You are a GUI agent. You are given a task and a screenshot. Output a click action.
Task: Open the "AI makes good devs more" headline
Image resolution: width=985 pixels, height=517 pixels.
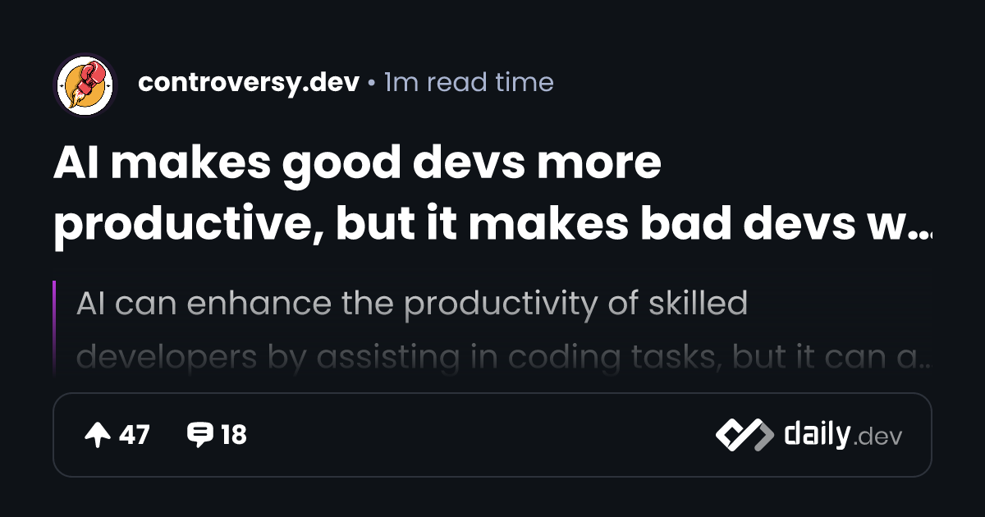[357, 164]
